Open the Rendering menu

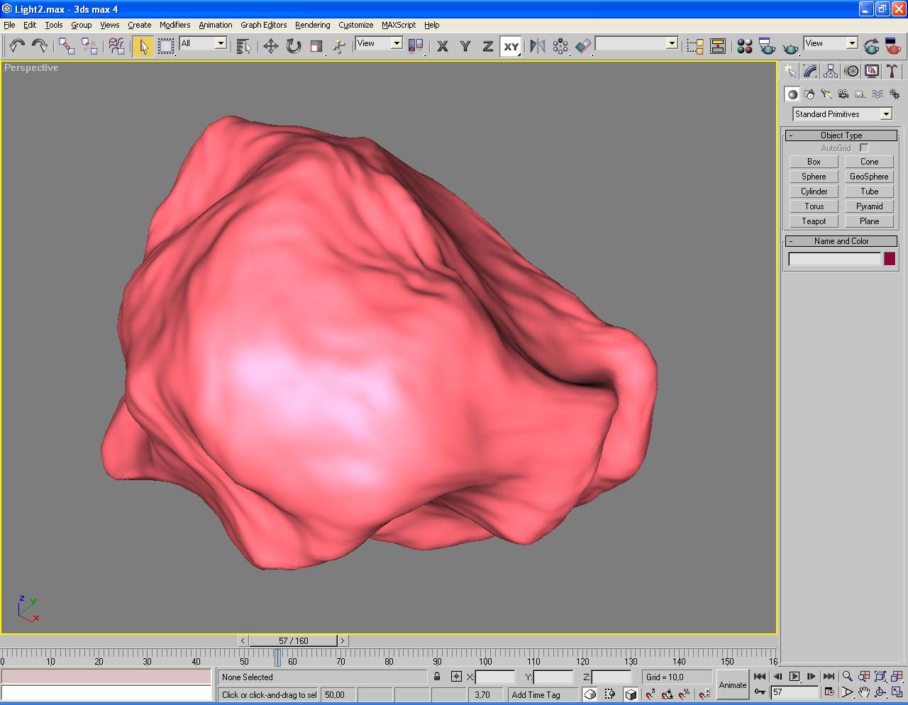312,25
